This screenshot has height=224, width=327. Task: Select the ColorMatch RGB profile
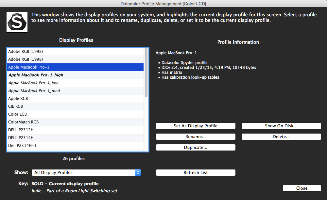[x=75, y=122]
